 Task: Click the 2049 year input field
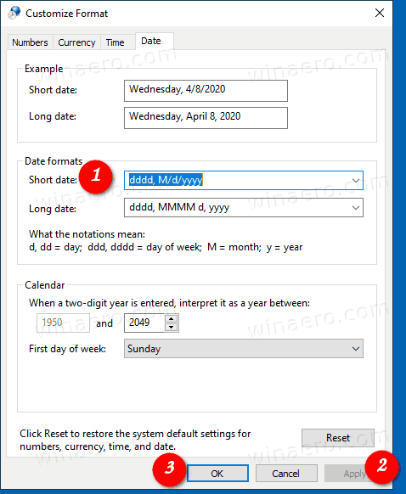144,323
